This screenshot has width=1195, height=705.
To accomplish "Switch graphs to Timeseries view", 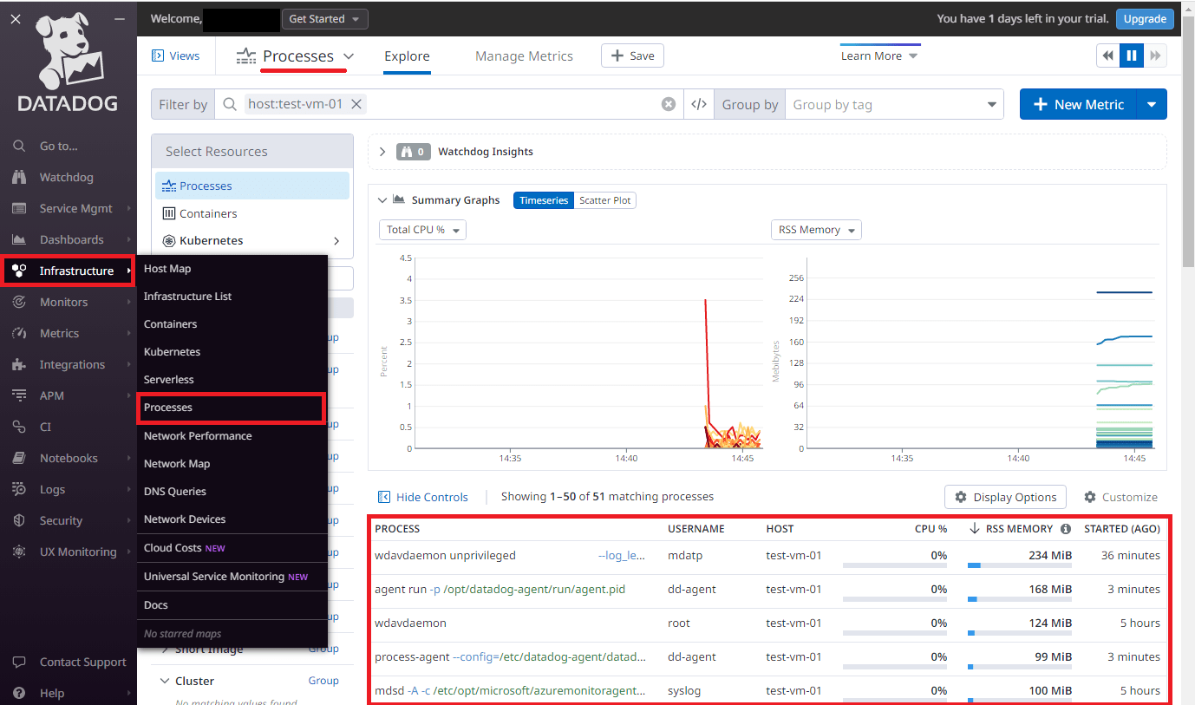I will pos(544,200).
